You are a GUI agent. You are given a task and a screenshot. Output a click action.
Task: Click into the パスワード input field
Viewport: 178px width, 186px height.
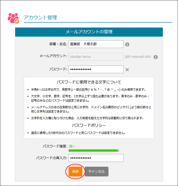(96, 69)
